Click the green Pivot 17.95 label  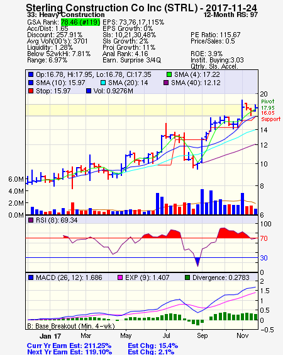(268, 105)
